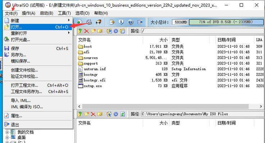The image size is (265, 143).
Task: Open the blue 'i' info icon
Action: [121, 22]
